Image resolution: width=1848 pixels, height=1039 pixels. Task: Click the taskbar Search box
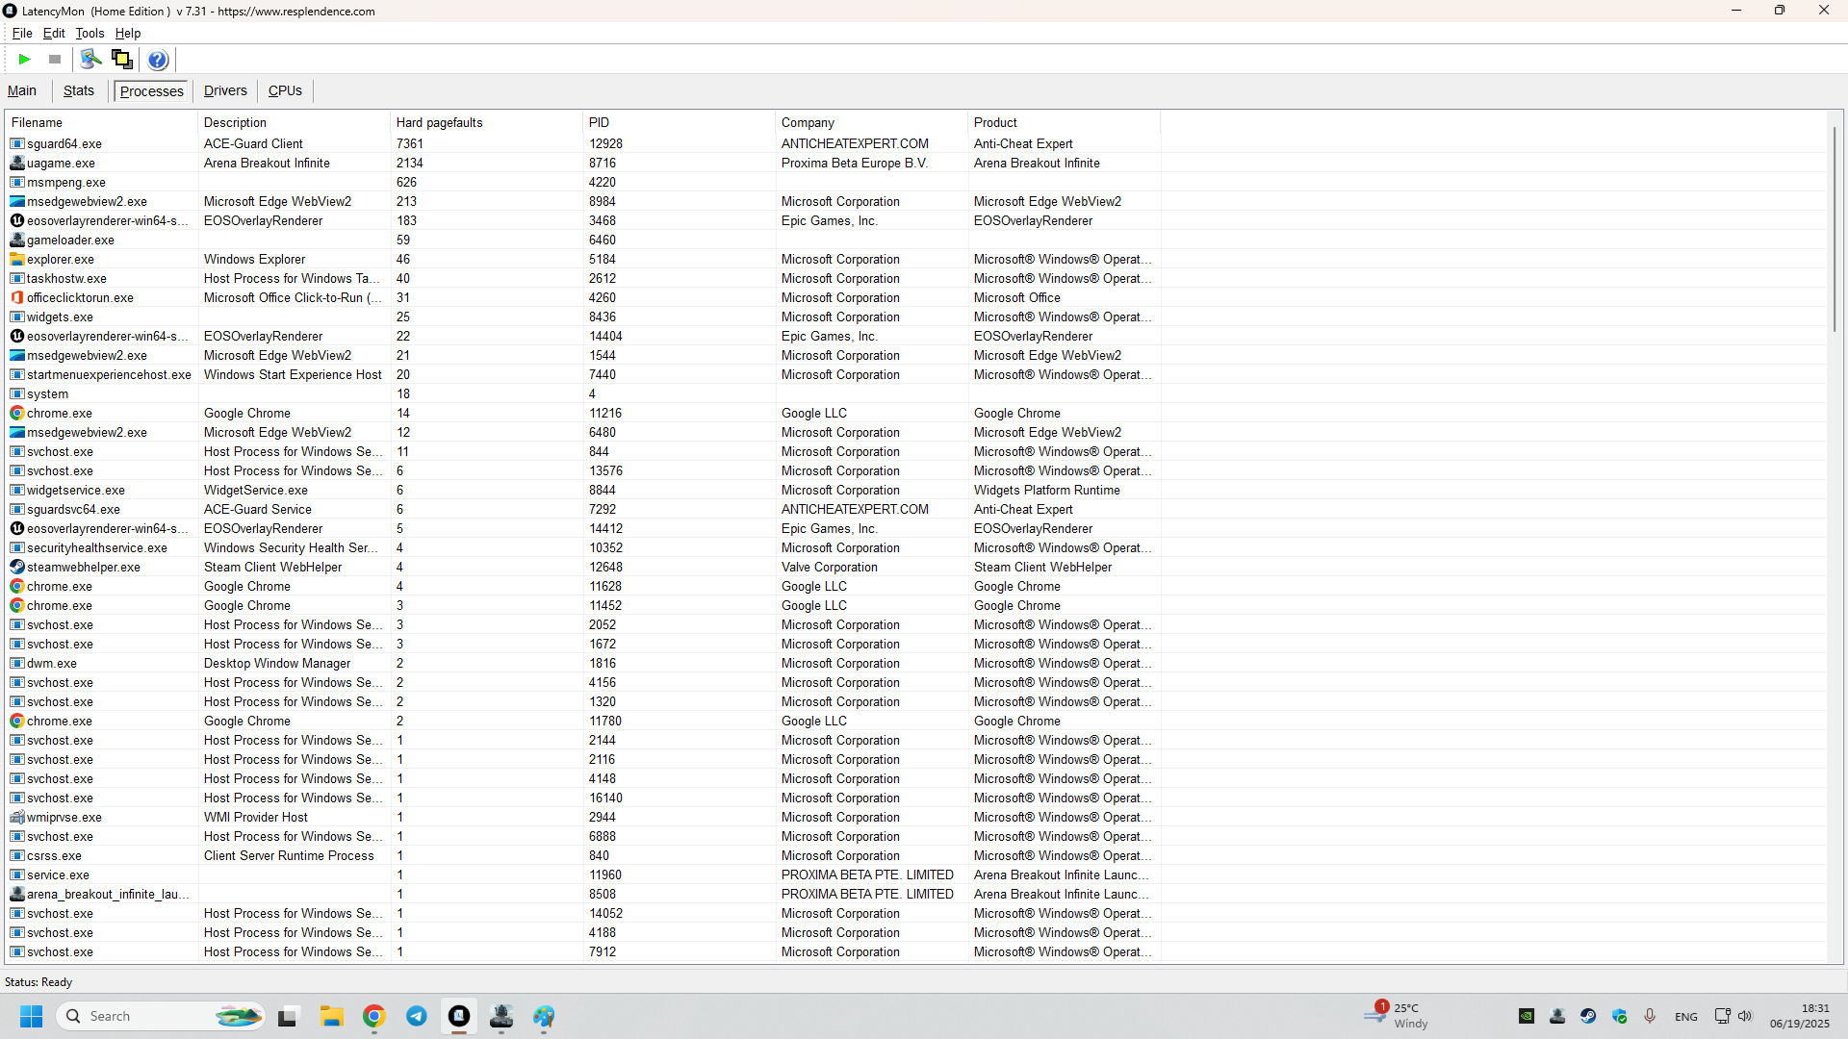pos(162,1016)
